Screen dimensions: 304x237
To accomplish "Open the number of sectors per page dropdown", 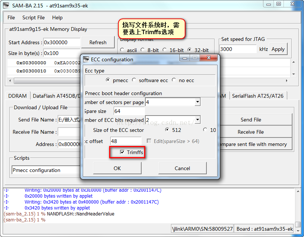I will pos(197,102).
